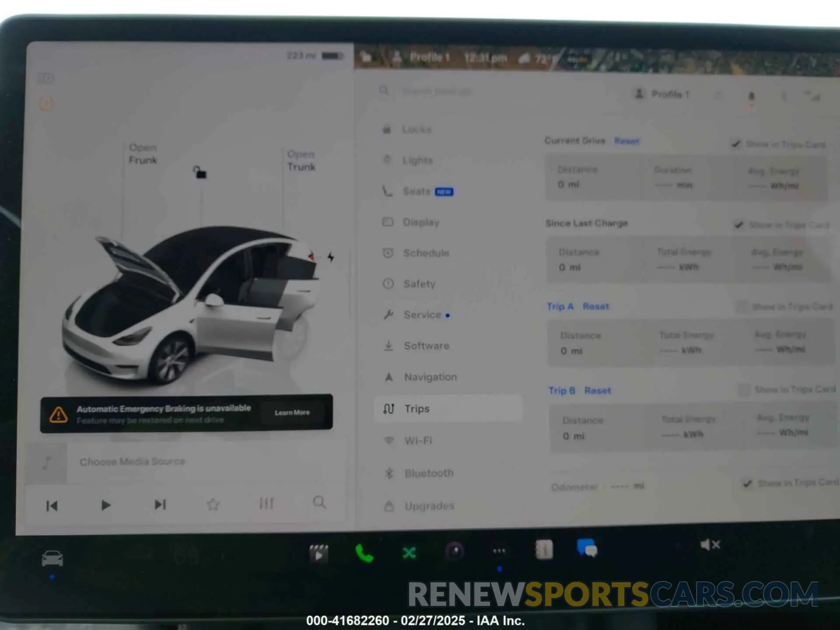Open the Seats settings menu
The height and width of the screenshot is (630, 840).
417,191
